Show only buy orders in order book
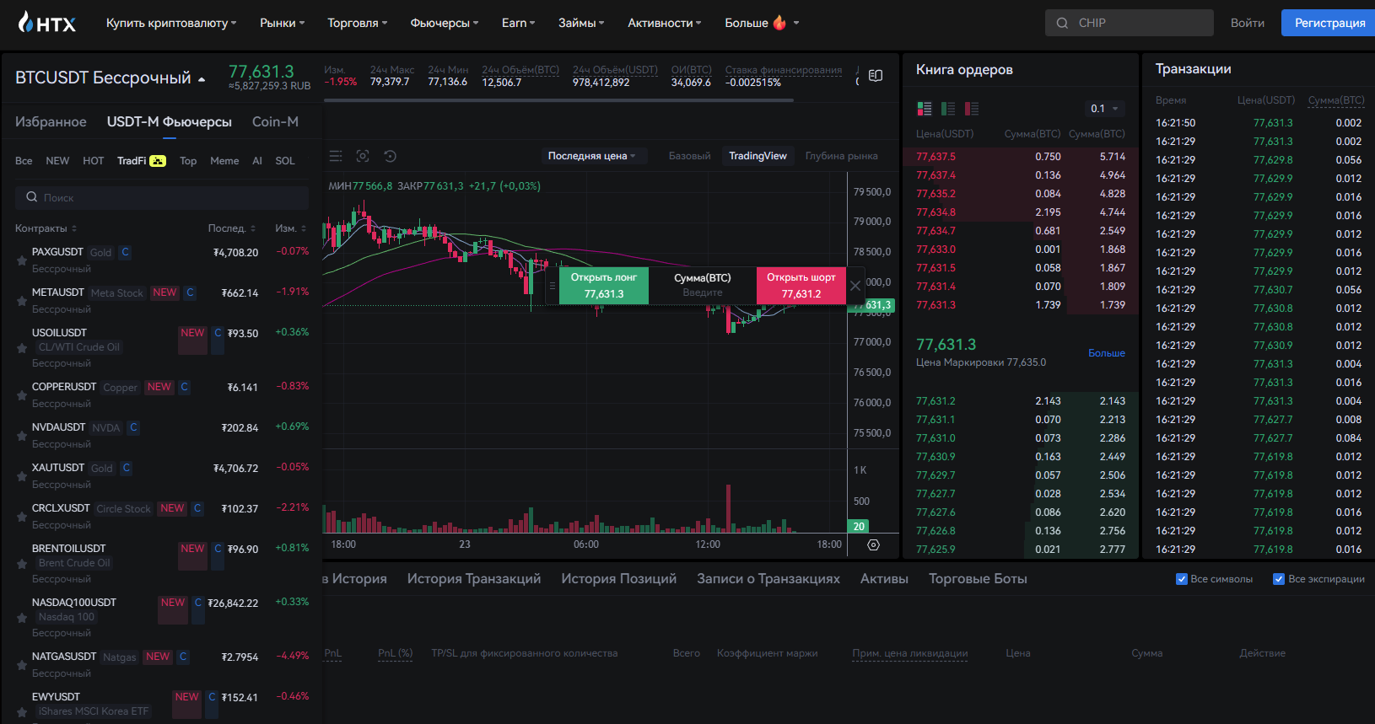The image size is (1375, 724). point(948,109)
